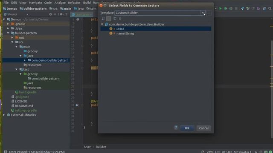Hide the Project tool window
Image resolution: width=273 pixels, height=153 pixels.
[67, 14]
